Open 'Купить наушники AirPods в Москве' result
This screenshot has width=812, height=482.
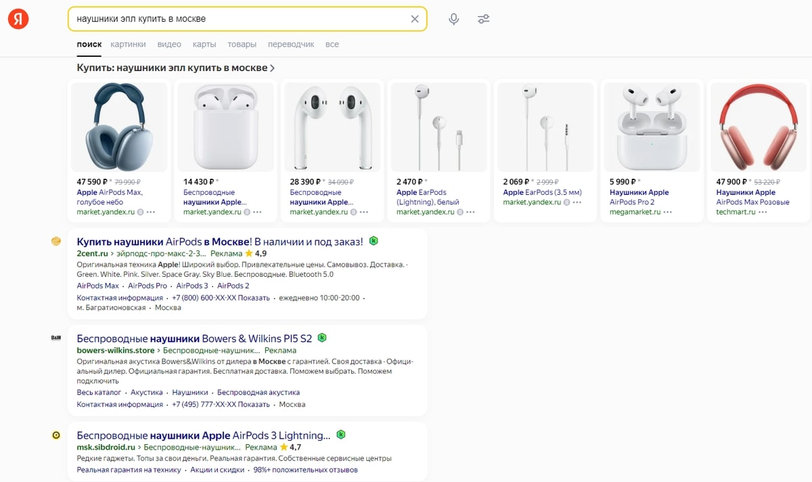point(220,242)
